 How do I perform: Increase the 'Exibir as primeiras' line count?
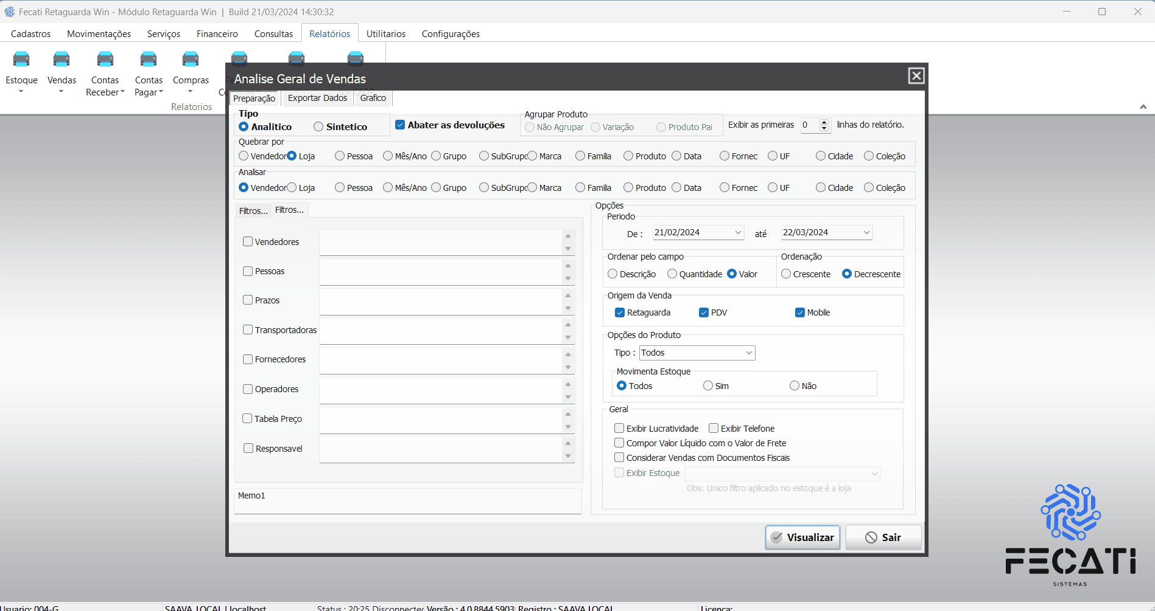(824, 122)
